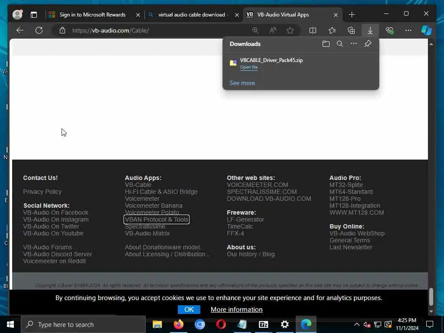This screenshot has width=444, height=333.
Task: Open the Favorites list icon
Action: (332, 30)
